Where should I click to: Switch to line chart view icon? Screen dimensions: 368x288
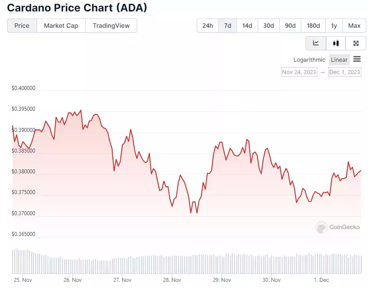(316, 43)
